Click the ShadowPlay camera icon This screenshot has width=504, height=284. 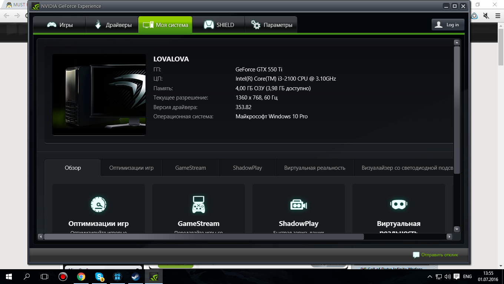[x=299, y=204]
